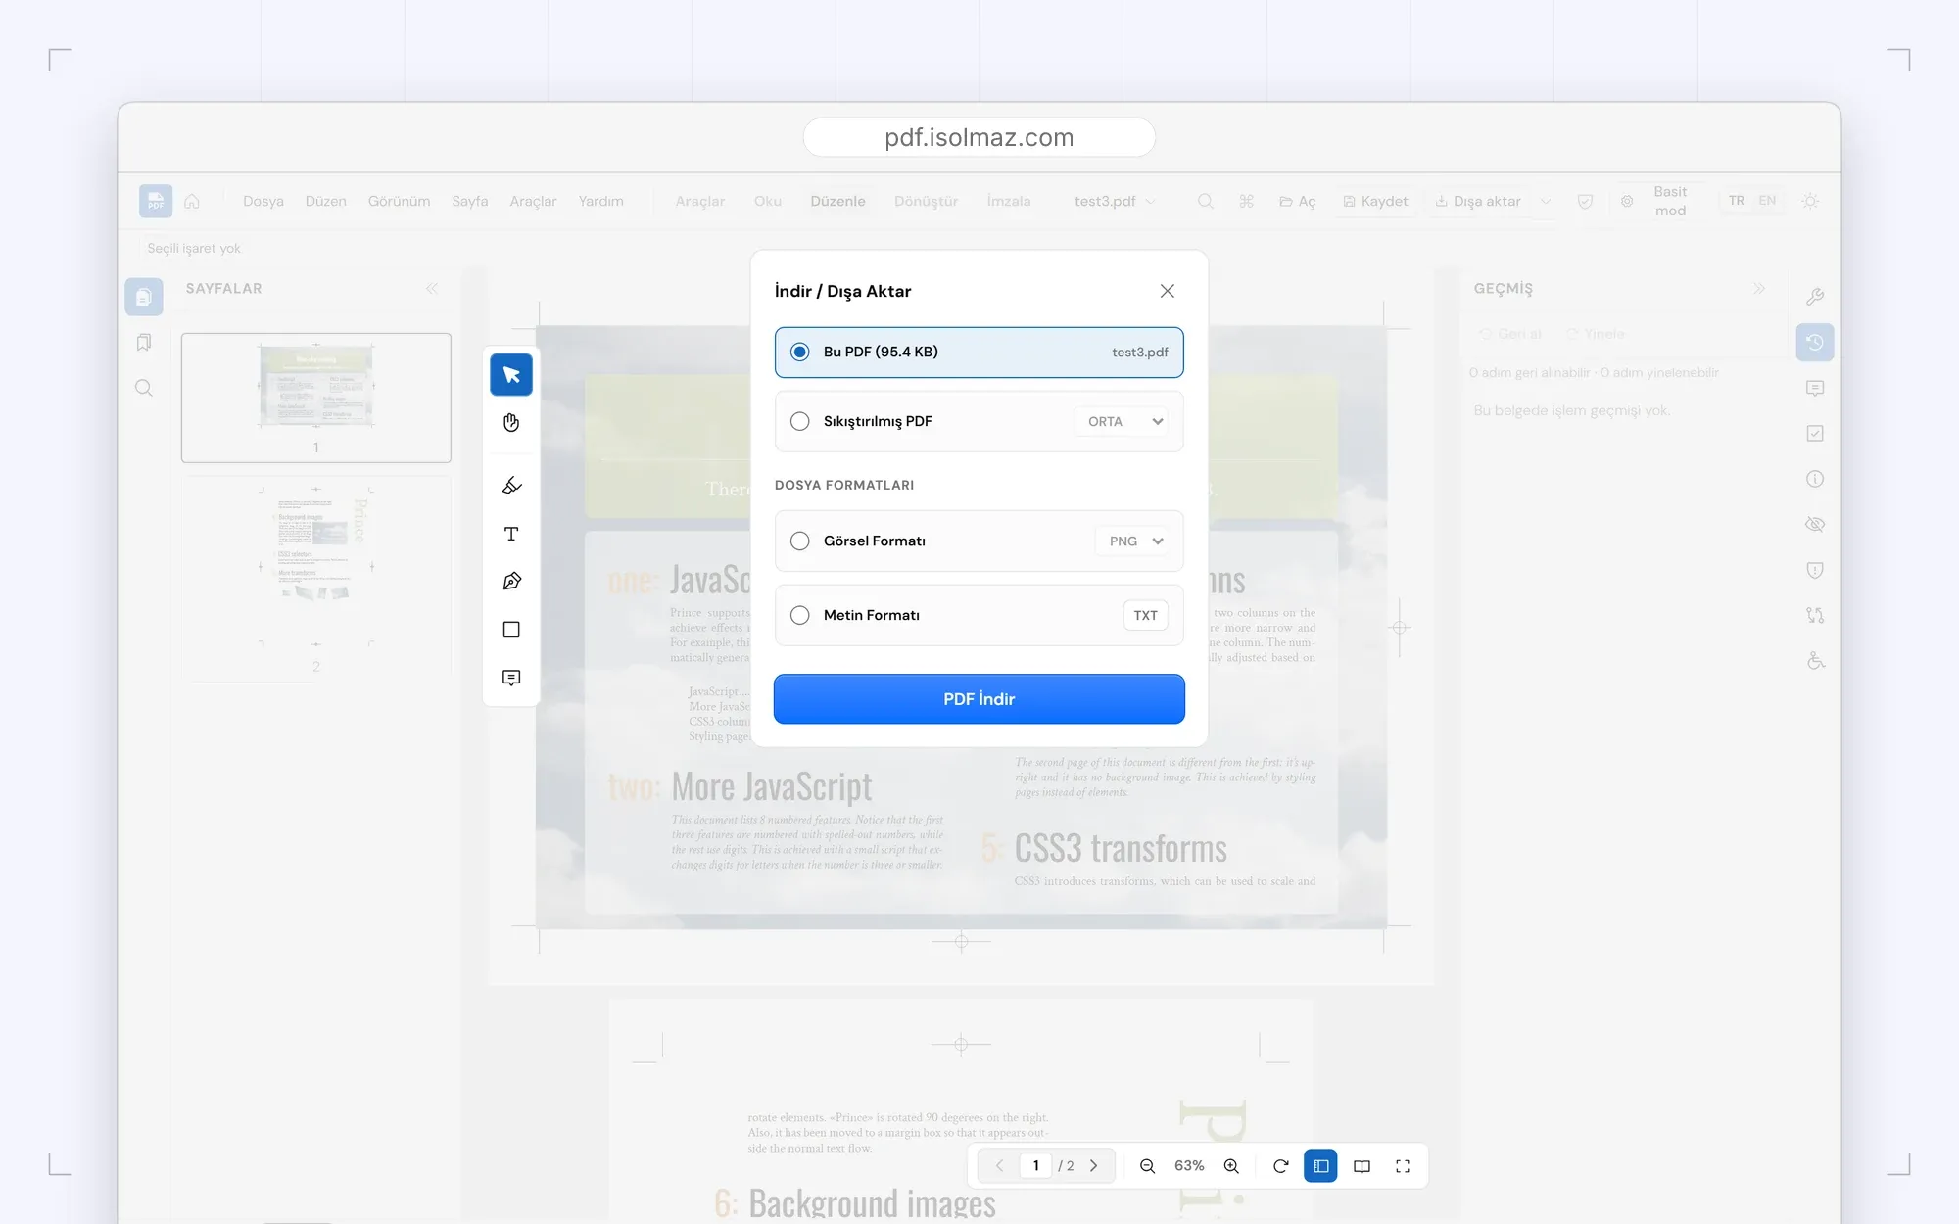Choose the Metin Formatı radio option
This screenshot has height=1224, width=1959.
pyautogui.click(x=800, y=615)
